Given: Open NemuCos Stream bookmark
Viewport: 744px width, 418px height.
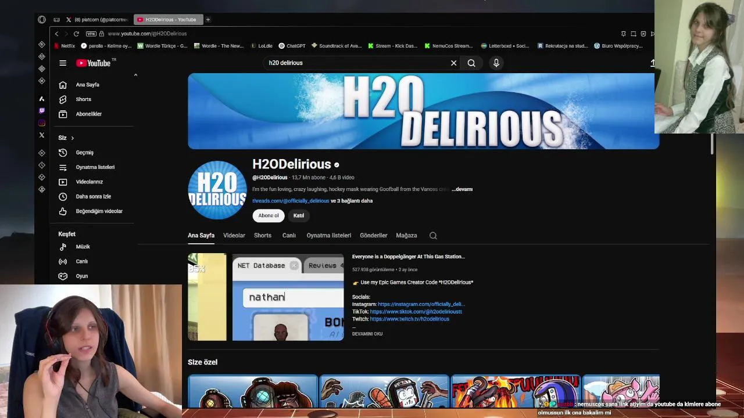Looking at the screenshot, I should click(x=448, y=46).
